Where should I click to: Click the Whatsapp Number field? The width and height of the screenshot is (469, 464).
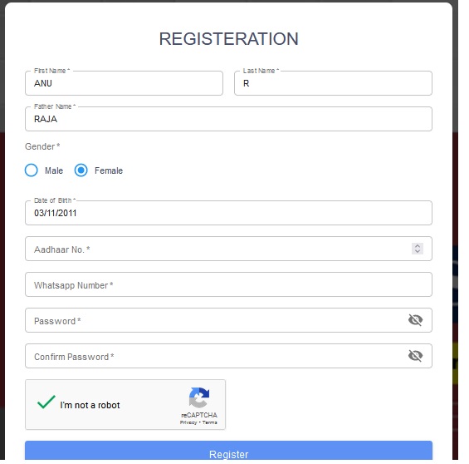228,284
